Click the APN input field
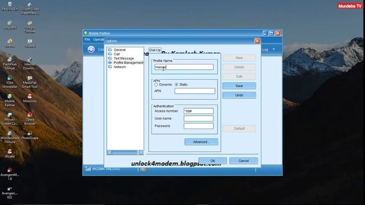The image size is (365, 205). [x=195, y=91]
